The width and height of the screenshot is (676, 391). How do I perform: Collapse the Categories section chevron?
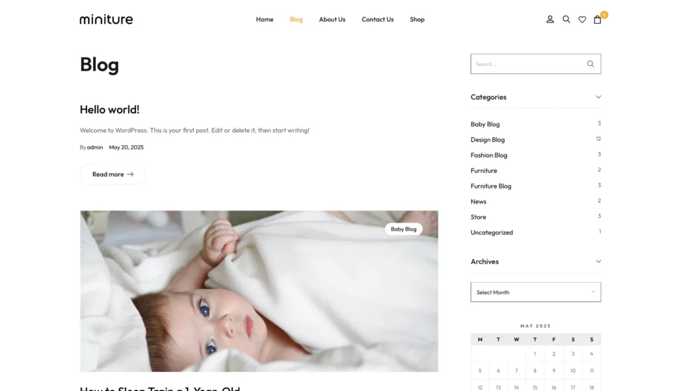click(598, 97)
